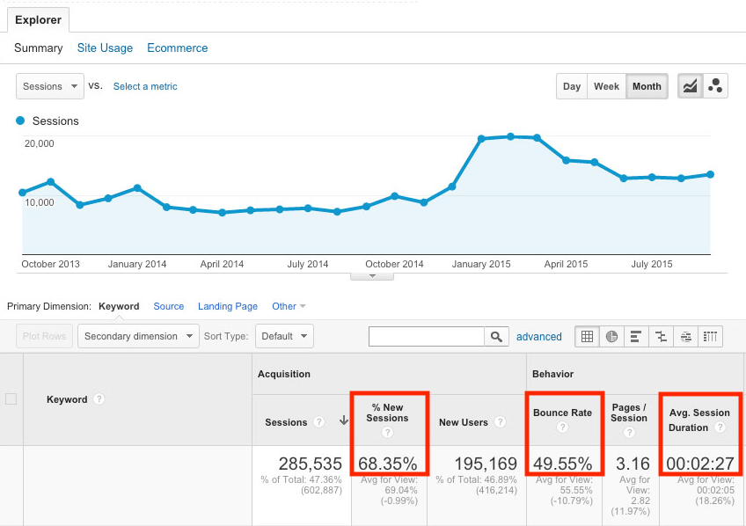Select the pivot table view icon
Viewport: 746px width, 526px height.
click(710, 337)
